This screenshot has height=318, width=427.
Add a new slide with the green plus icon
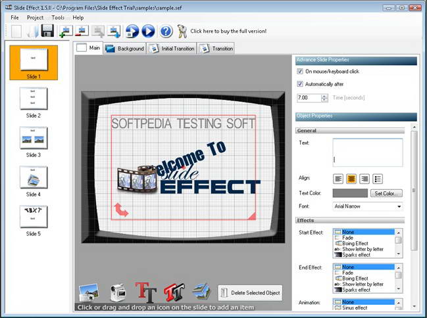pos(66,31)
